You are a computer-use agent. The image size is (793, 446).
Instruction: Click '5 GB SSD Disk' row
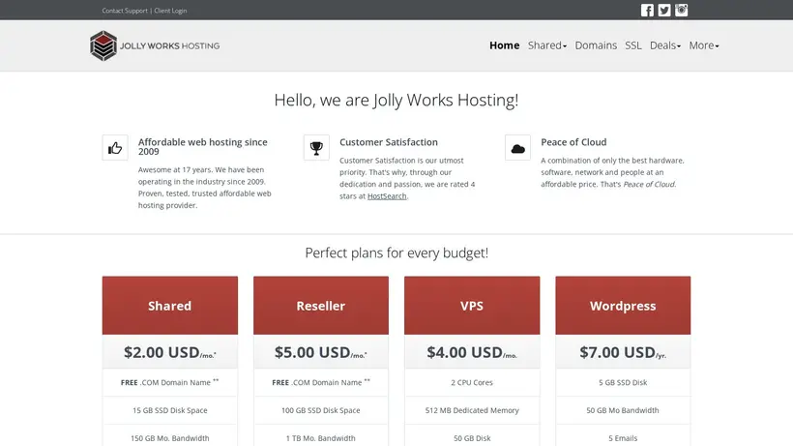coord(623,382)
